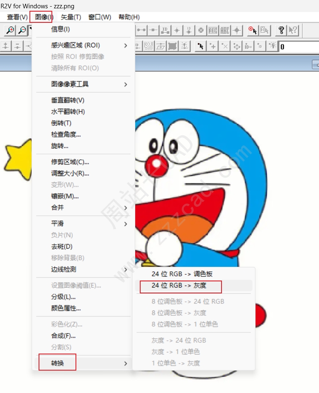Click the cross node point tool icon
Viewport: 319px width, 393px height.
click(x=177, y=31)
